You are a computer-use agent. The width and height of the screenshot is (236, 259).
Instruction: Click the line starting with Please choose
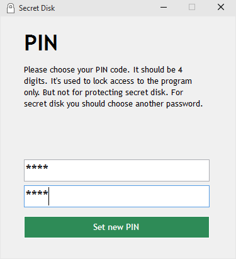(103, 70)
